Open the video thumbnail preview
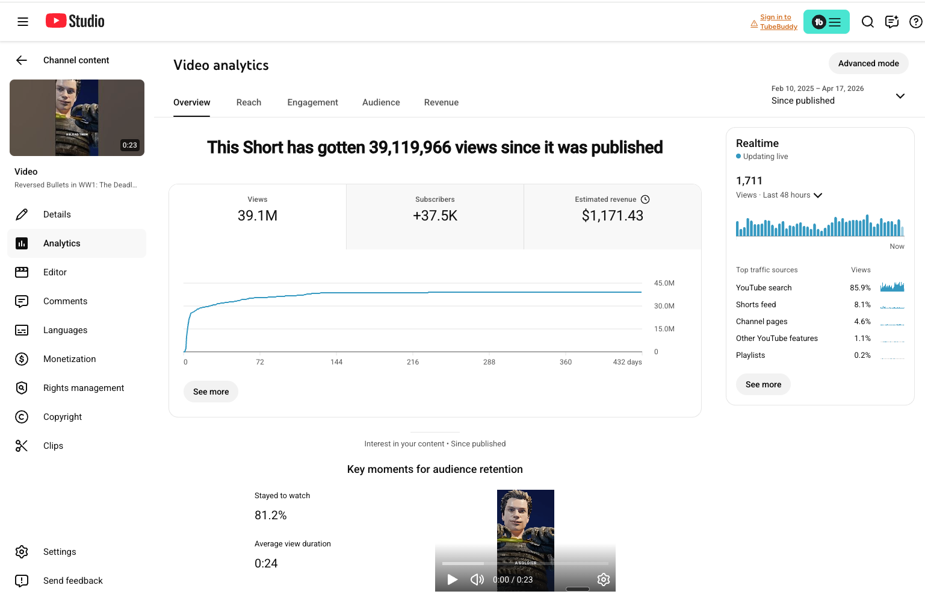The height and width of the screenshot is (600, 925). coord(76,118)
